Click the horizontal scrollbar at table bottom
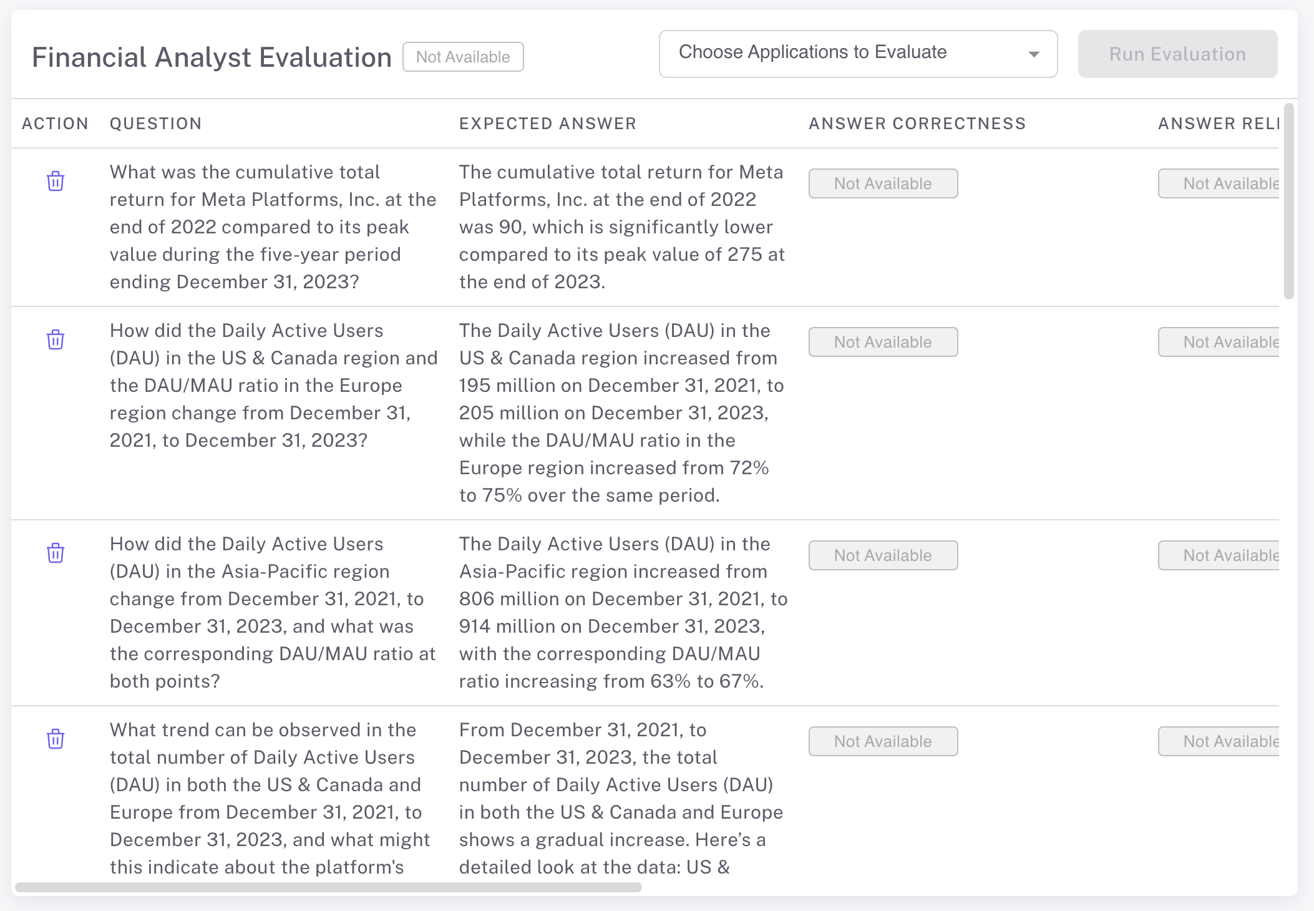This screenshot has width=1314, height=911. (x=328, y=887)
